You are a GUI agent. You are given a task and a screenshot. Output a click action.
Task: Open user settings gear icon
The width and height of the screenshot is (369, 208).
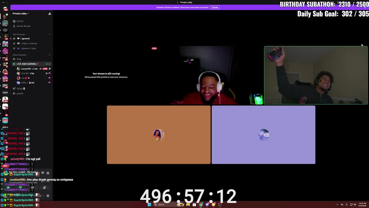pos(48,196)
